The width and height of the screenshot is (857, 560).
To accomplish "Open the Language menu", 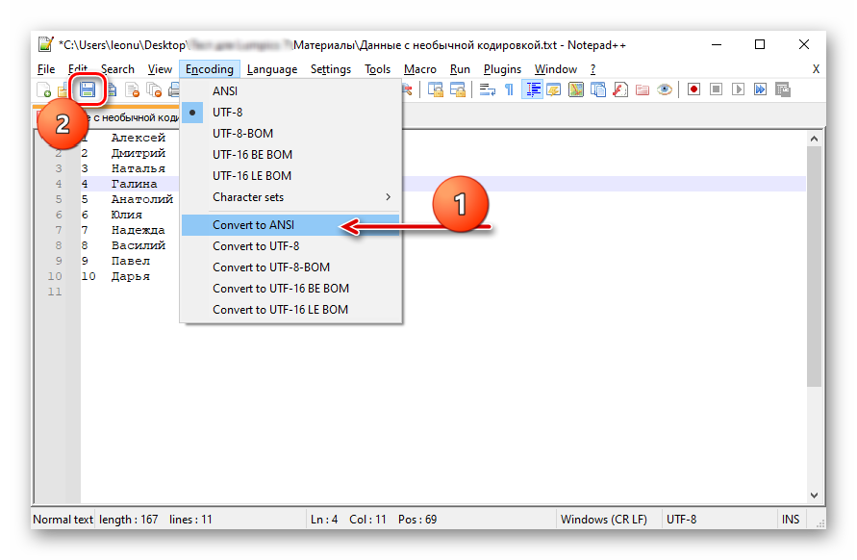I will tap(272, 69).
